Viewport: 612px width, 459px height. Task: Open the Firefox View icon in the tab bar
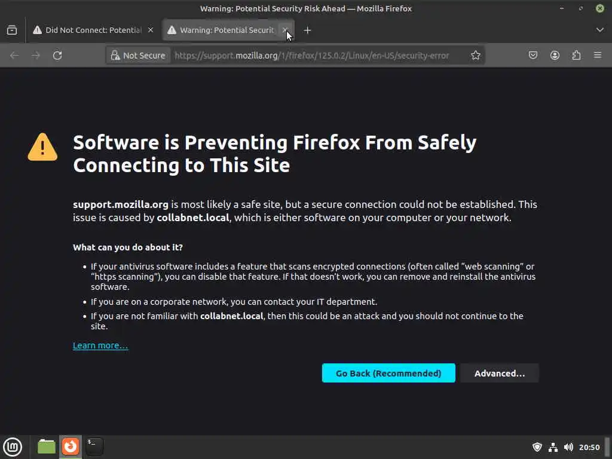click(12, 30)
